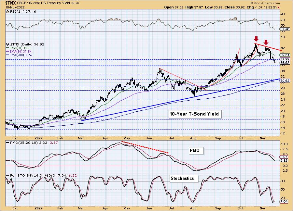Click the 70 level on RSI axis
Viewport: 293px width, 211px height.
[283, 20]
